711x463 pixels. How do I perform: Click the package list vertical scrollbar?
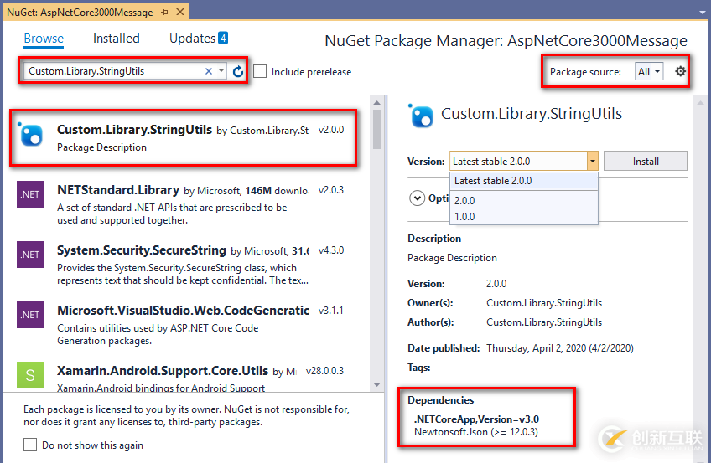[x=377, y=251]
